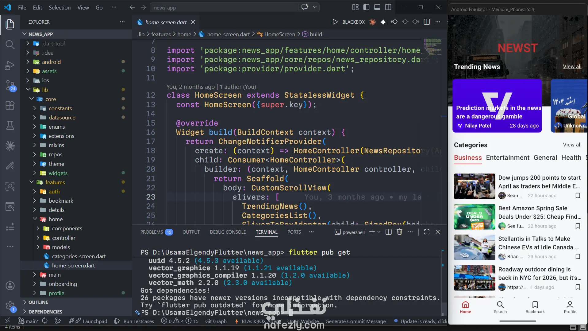
Task: Open the Dow jumps article thumbnail
Action: pyautogui.click(x=475, y=186)
